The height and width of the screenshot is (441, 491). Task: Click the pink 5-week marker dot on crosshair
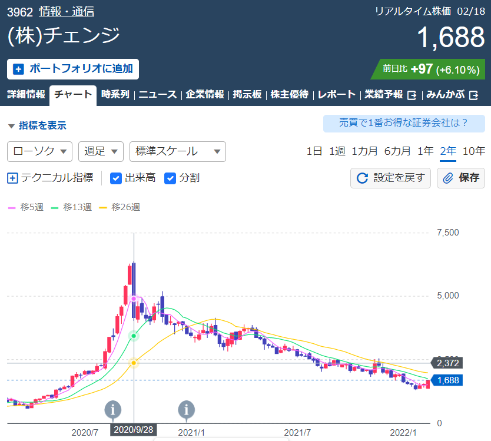tap(134, 299)
